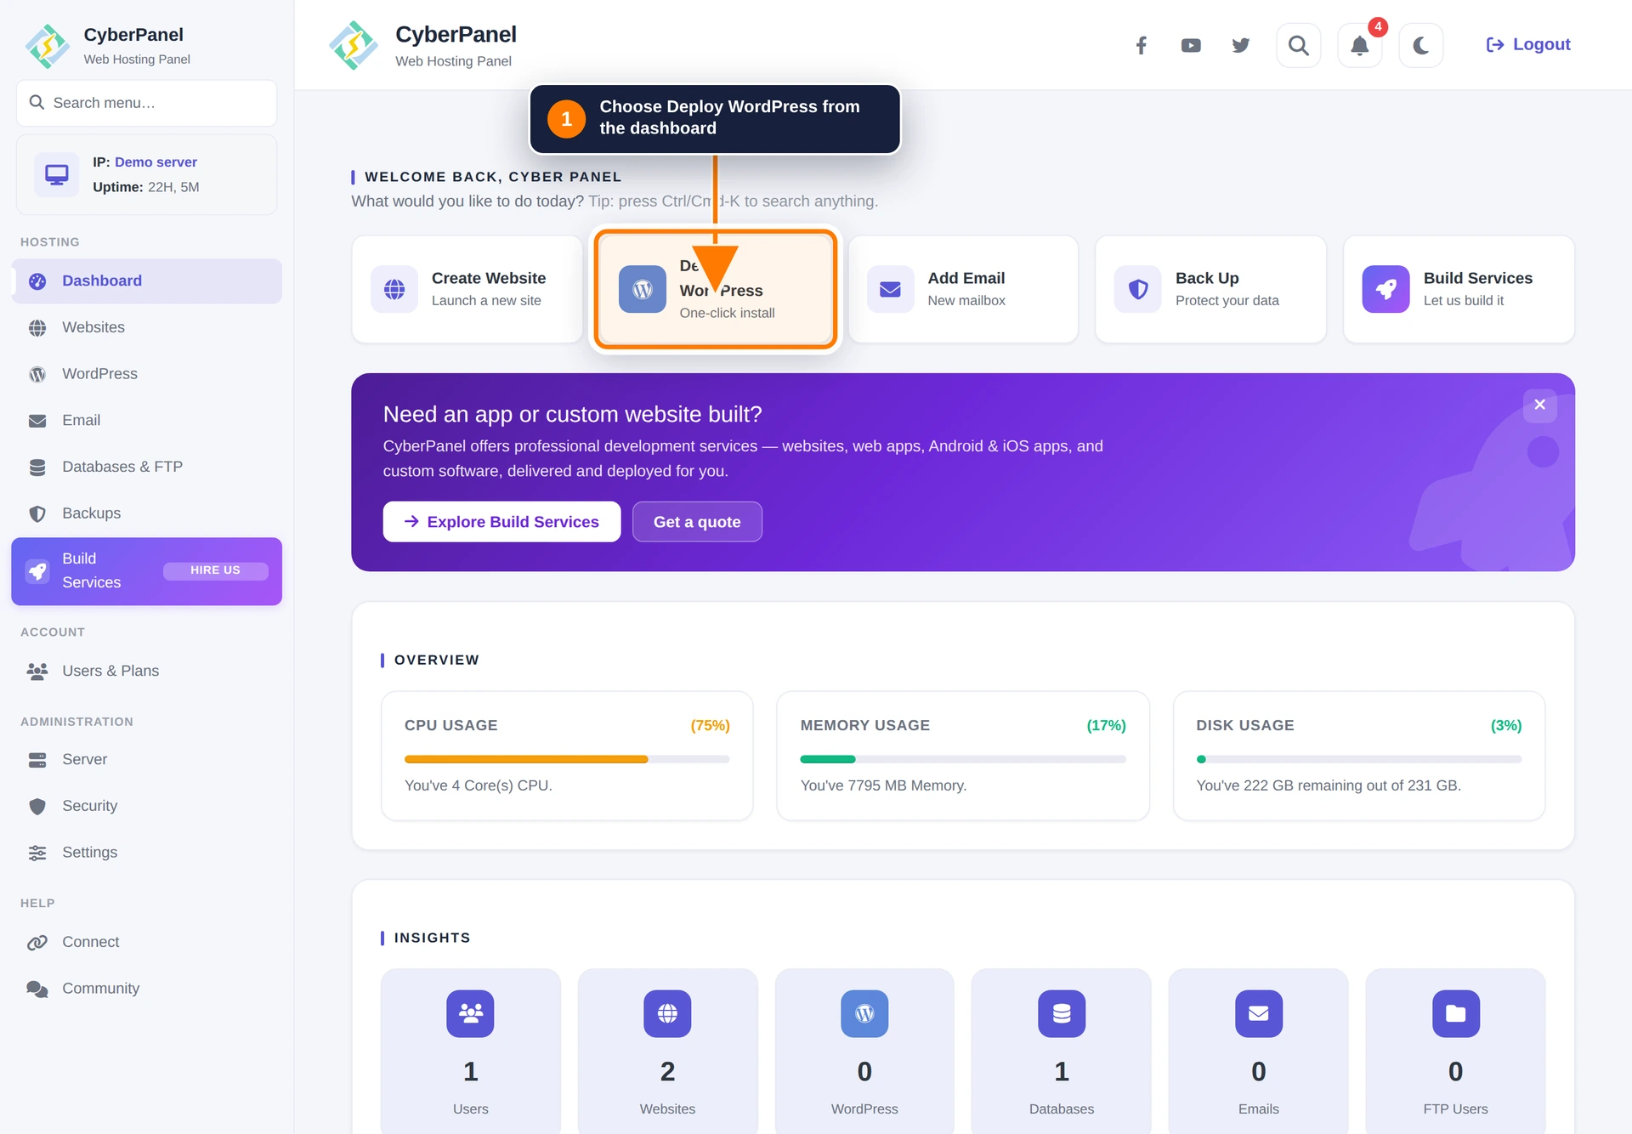Click the Back Up shield icon
This screenshot has width=1632, height=1134.
pos(1138,289)
